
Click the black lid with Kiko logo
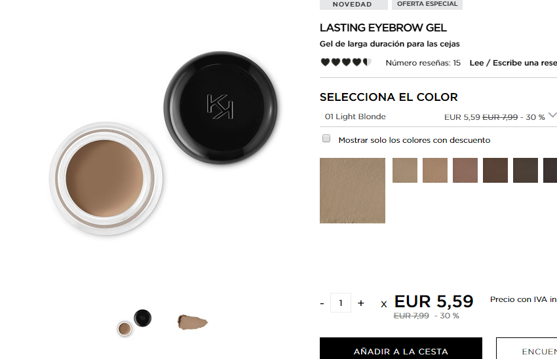coord(220,107)
